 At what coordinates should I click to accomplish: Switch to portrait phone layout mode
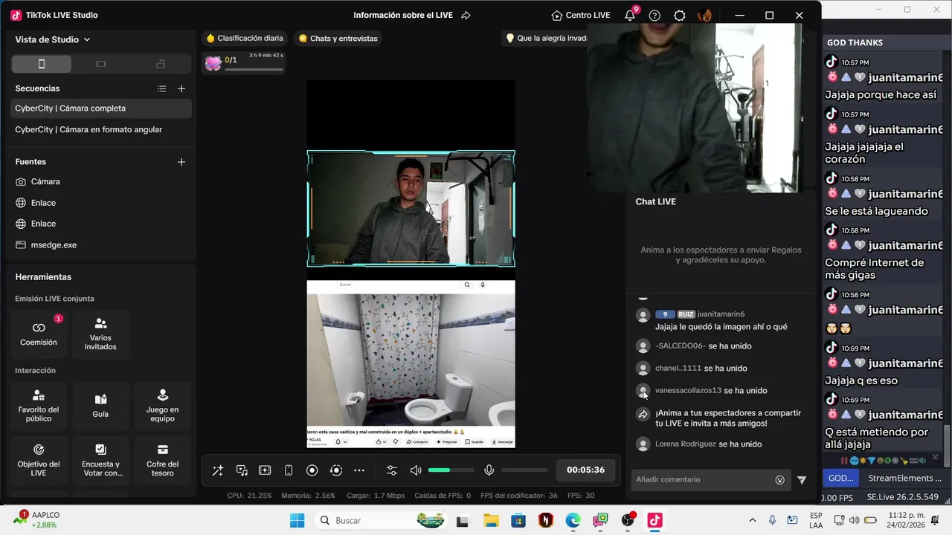coord(42,64)
